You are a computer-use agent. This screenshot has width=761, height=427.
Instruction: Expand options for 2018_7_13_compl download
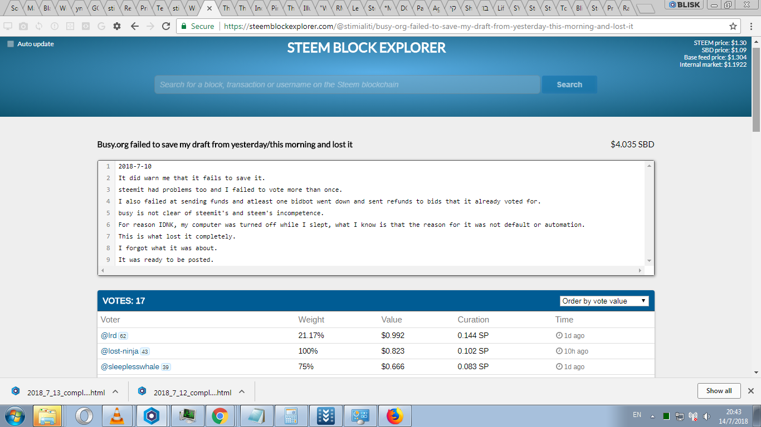click(115, 391)
